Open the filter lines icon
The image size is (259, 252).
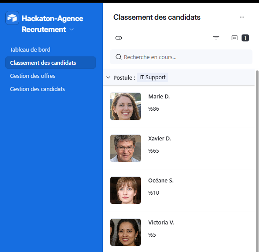pyautogui.click(x=216, y=38)
